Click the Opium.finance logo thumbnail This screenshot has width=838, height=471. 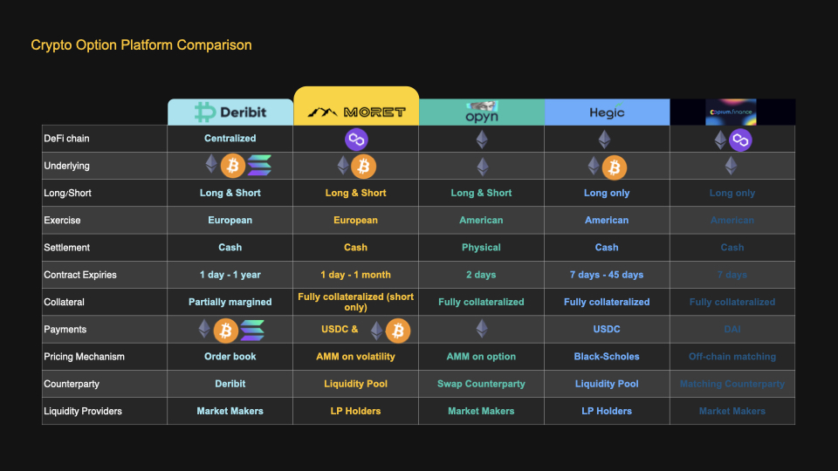coord(731,113)
